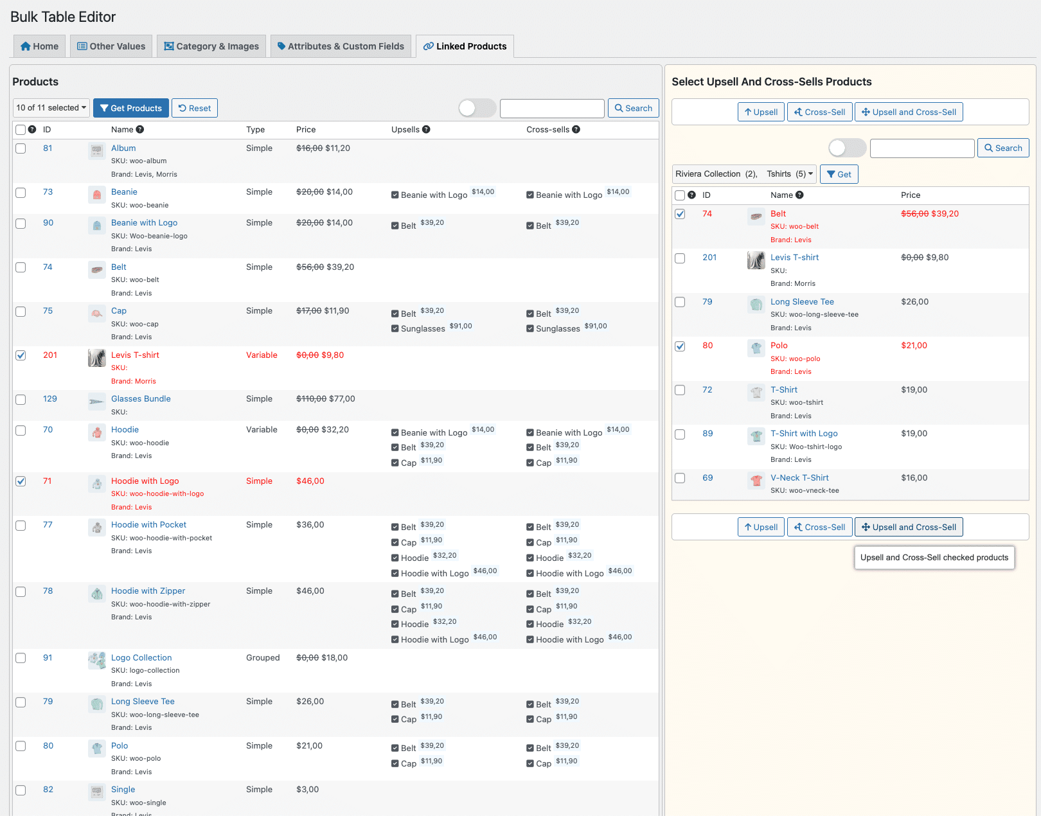Click bottom Upsell and Cross-Sell button

908,528
